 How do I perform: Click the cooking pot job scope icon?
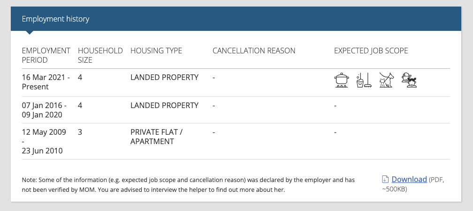342,80
